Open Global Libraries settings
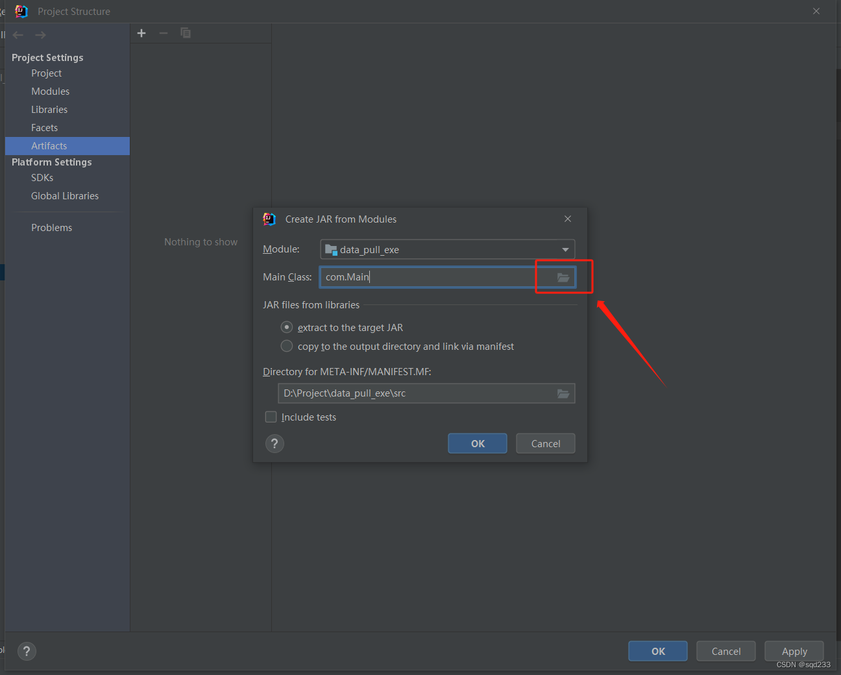Image resolution: width=841 pixels, height=675 pixels. click(x=65, y=196)
